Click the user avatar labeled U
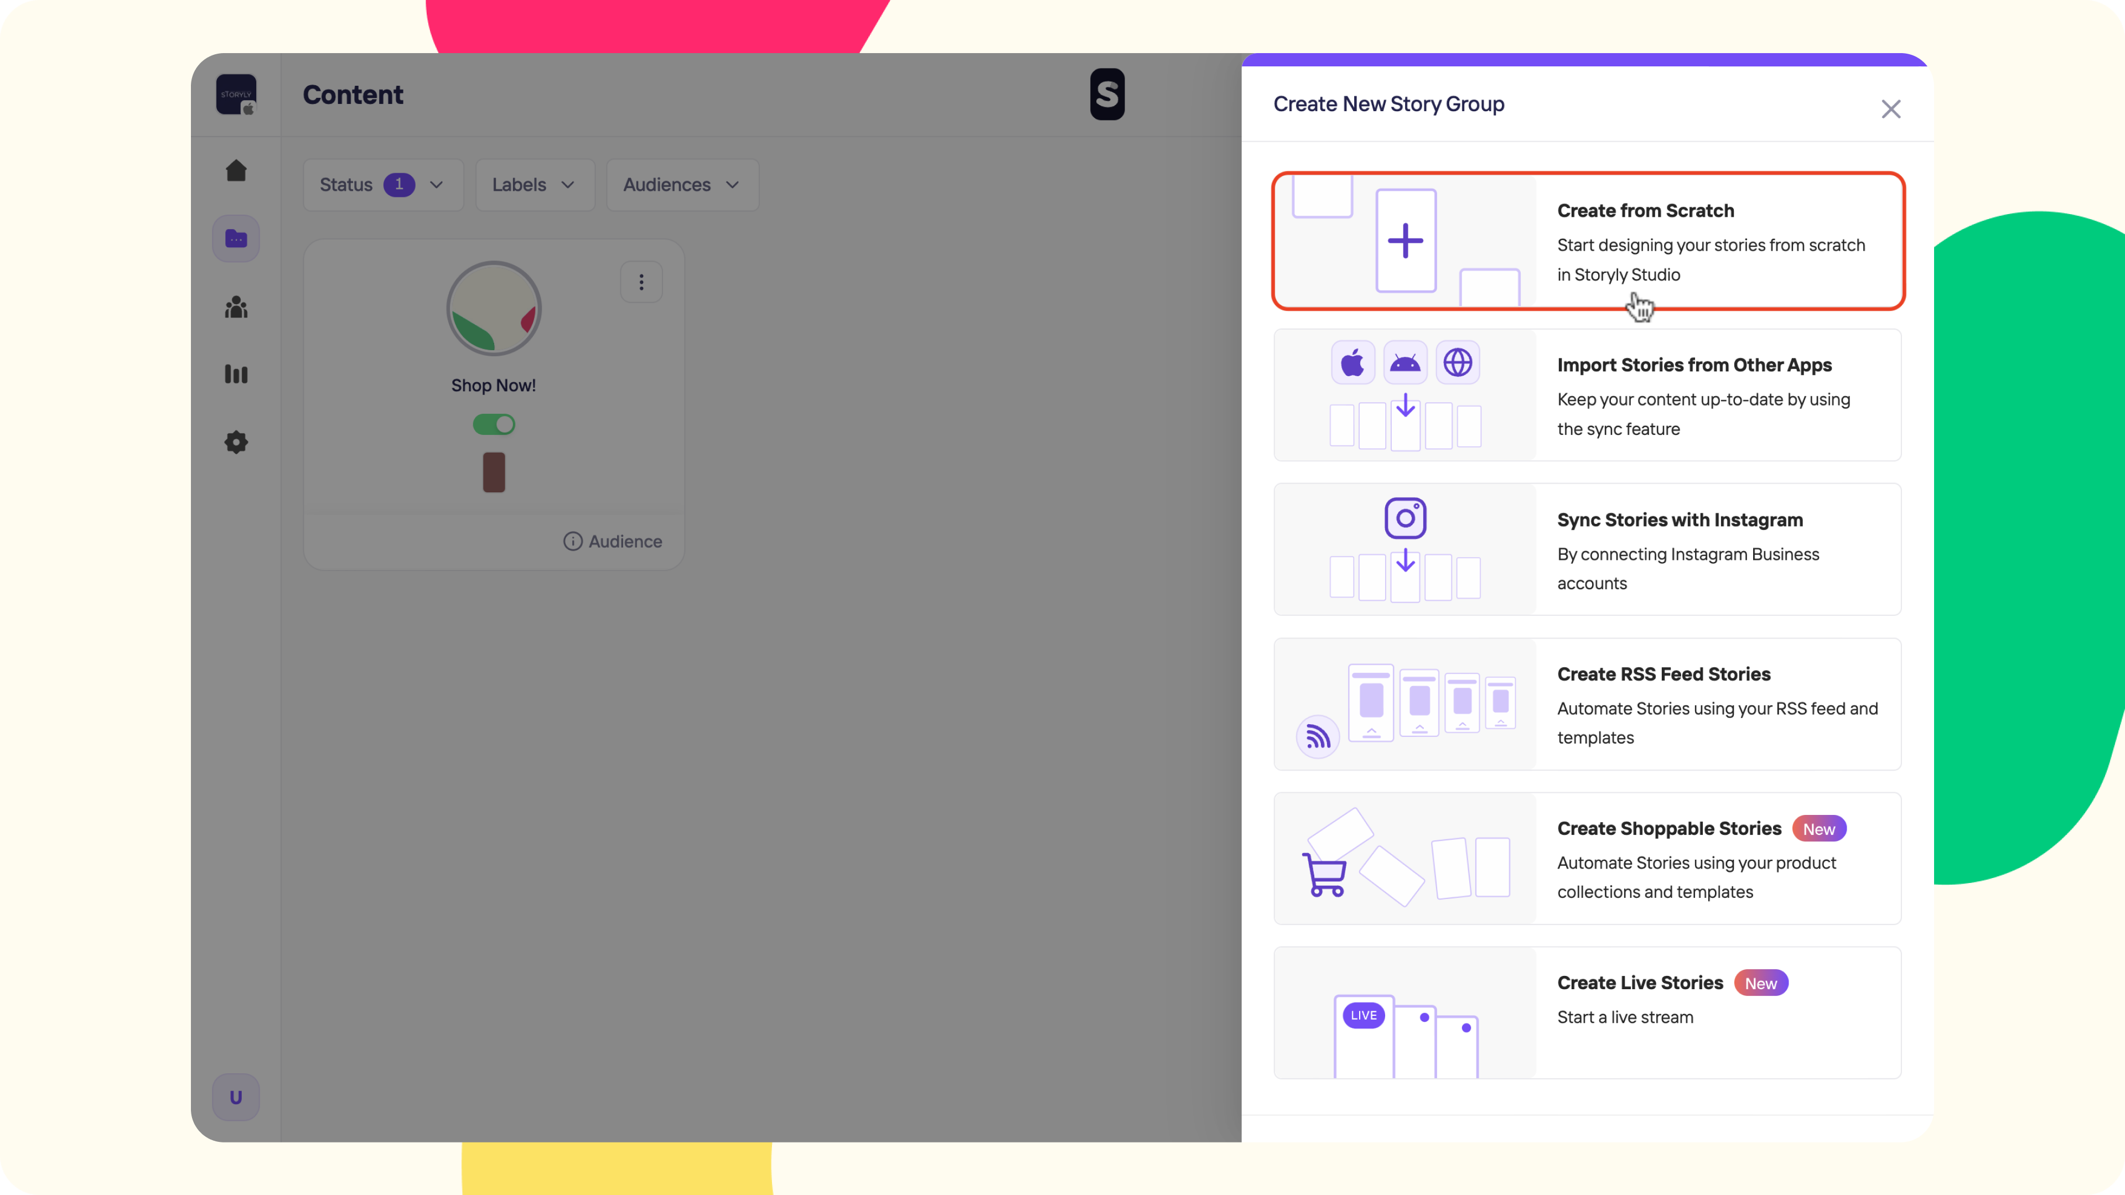2125x1195 pixels. pyautogui.click(x=236, y=1097)
